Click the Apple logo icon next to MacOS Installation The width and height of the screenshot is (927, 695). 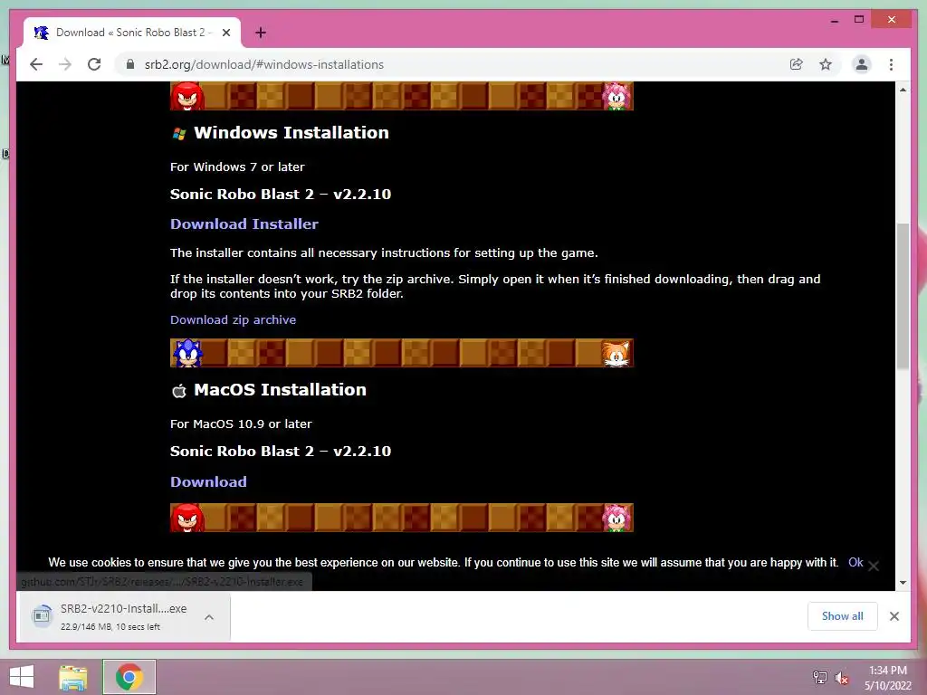(179, 391)
